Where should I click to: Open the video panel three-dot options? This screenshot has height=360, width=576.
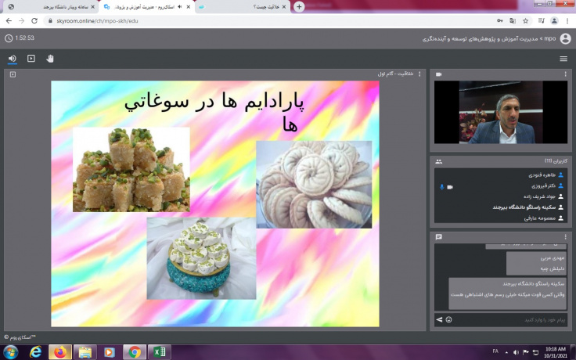pos(566,74)
